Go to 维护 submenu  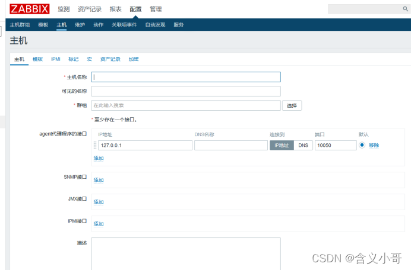[x=80, y=25]
